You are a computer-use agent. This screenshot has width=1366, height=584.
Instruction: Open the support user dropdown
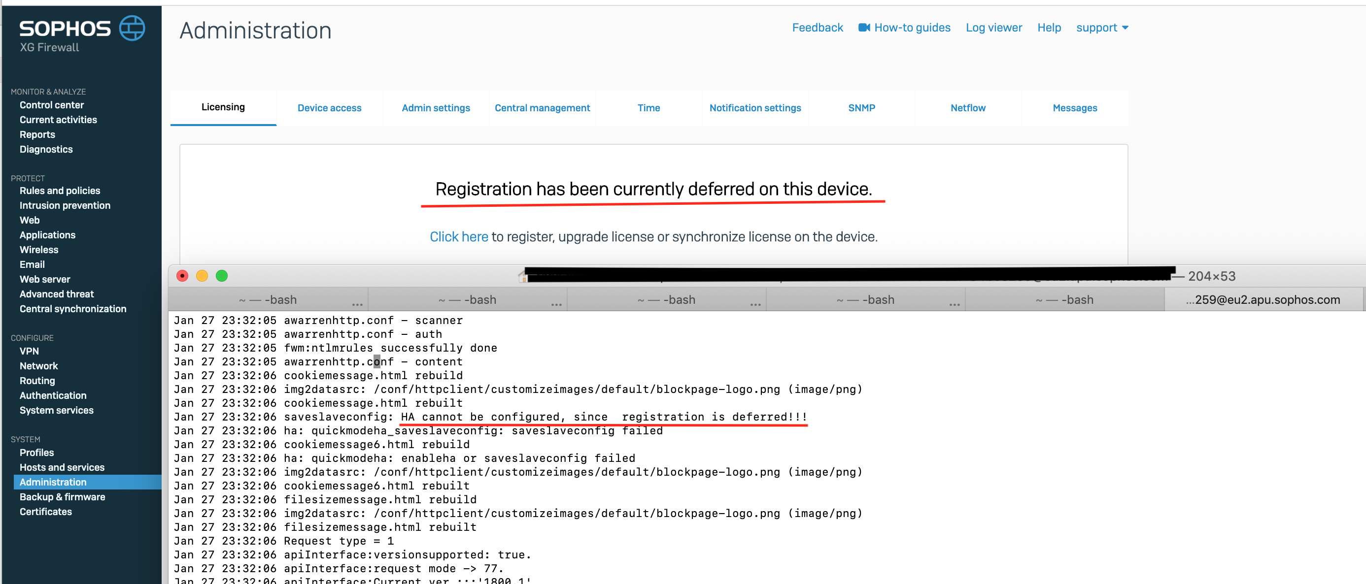click(1101, 28)
